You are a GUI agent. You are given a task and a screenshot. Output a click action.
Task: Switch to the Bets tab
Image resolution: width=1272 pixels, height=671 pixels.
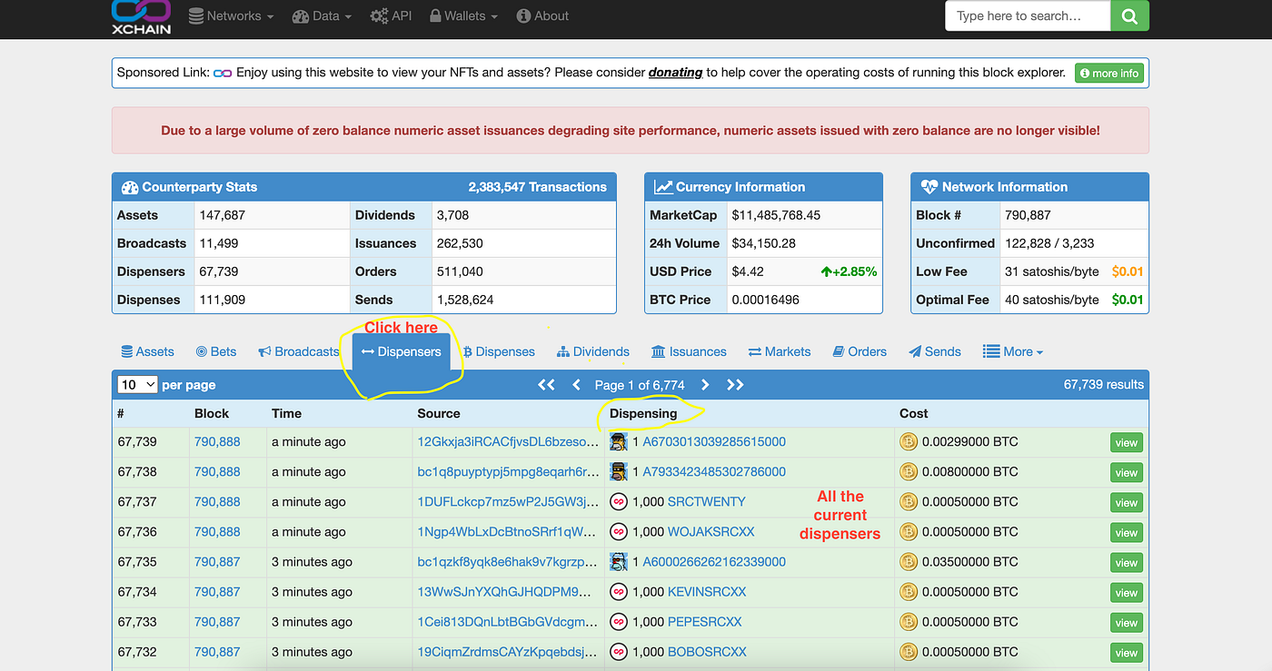point(216,351)
